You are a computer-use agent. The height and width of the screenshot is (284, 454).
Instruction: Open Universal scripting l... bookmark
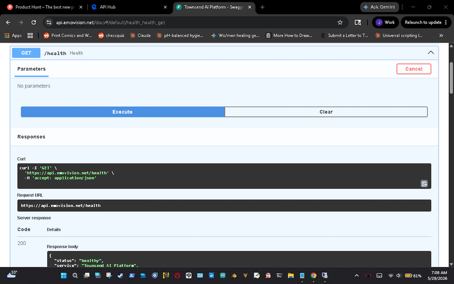(x=399, y=35)
